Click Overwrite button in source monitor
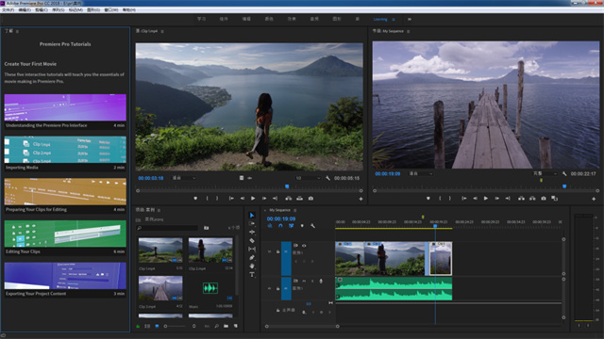This screenshot has height=339, width=604. coord(300,199)
